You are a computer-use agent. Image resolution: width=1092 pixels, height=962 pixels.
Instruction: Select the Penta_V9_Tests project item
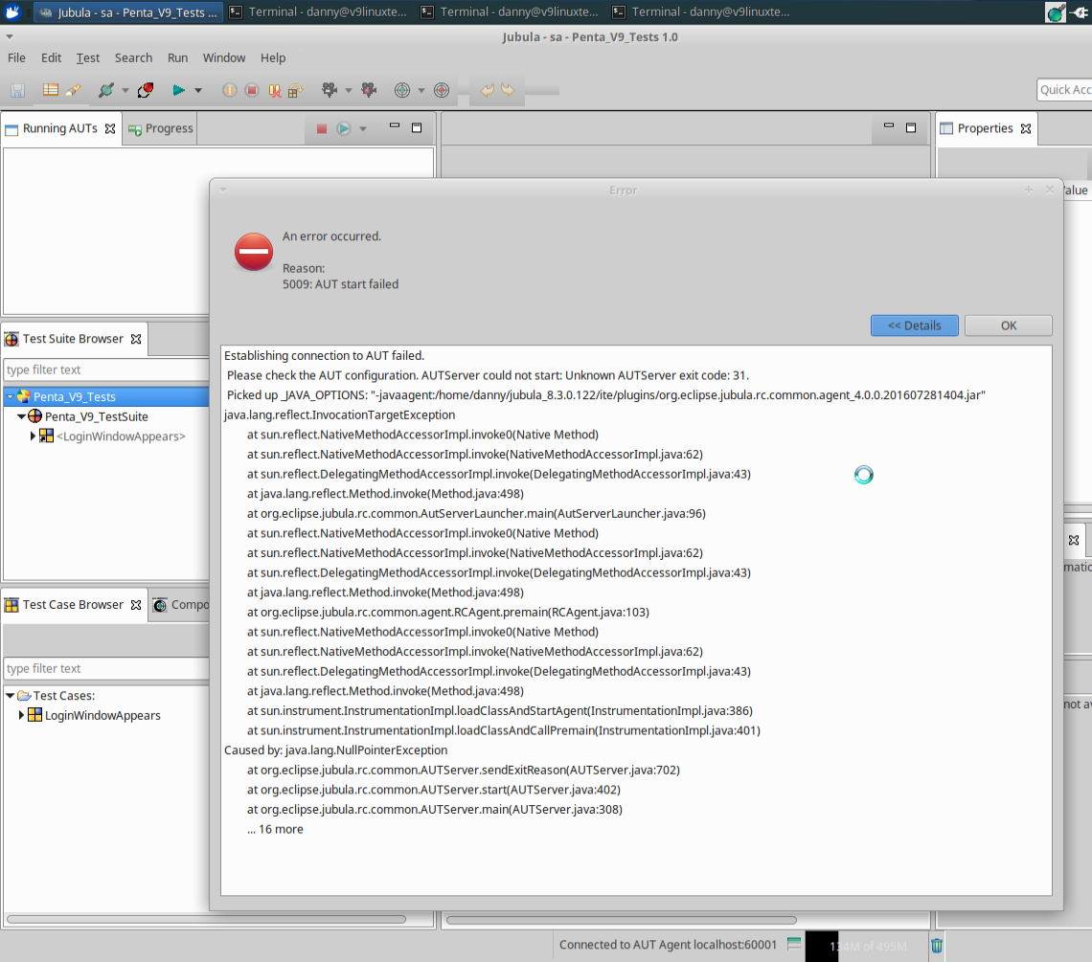[x=75, y=397]
